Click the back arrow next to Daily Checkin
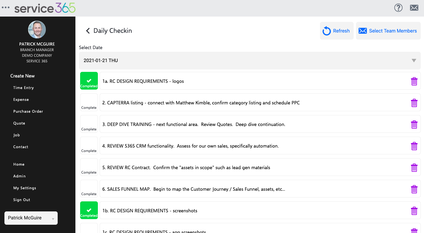Viewport: 424px width, 233px height. (x=88, y=30)
